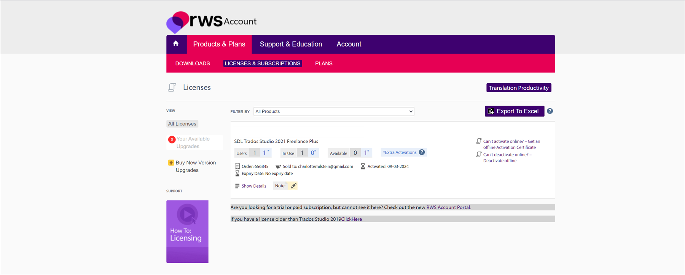Open the export help question mark icon
685x275 pixels.
click(x=550, y=111)
